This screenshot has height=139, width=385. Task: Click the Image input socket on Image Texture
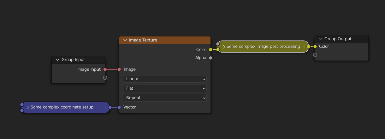coord(119,69)
